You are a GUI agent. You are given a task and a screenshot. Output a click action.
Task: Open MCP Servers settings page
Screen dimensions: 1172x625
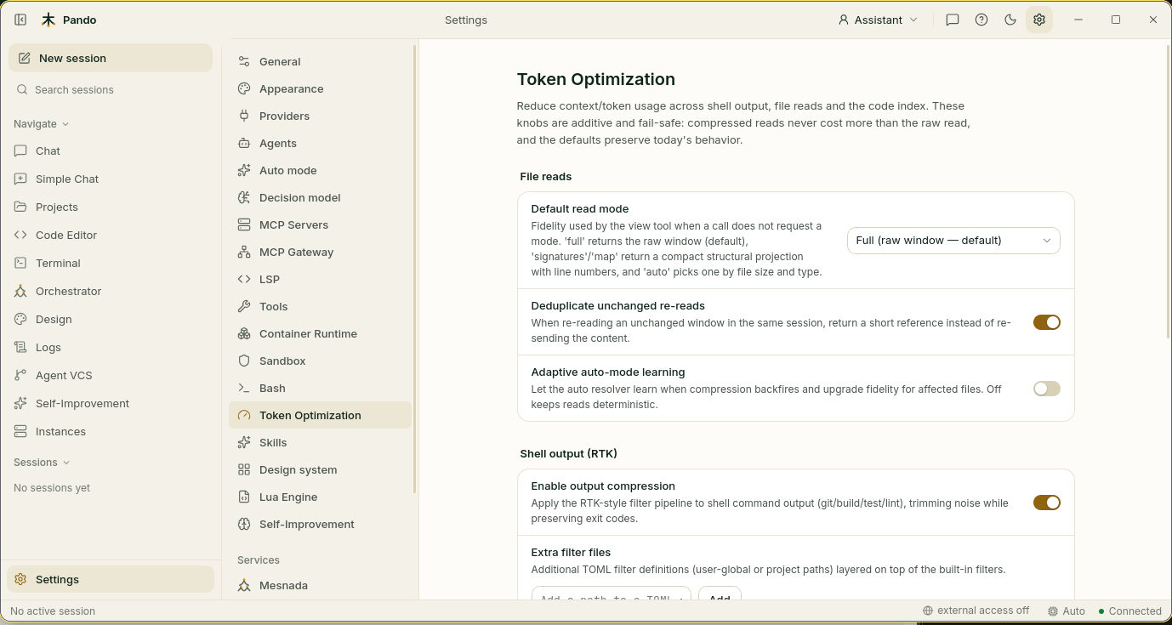[x=320, y=224]
